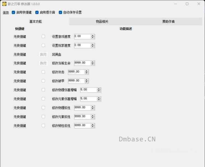Image resolution: width=205 pixels, height=167 pixels.
Task: Set hotkey 无快捷键 for 修改攻击
Action: 20,72
